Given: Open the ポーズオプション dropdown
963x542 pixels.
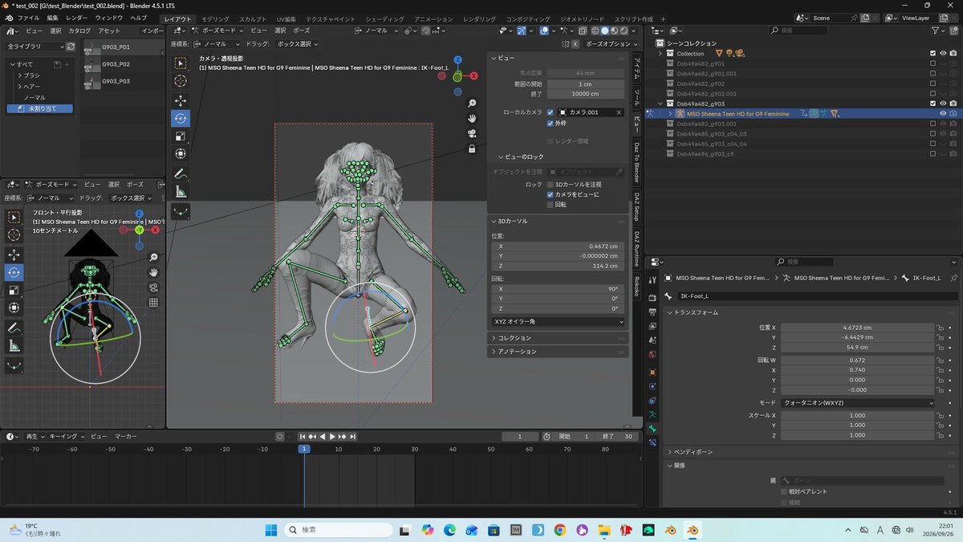Looking at the screenshot, I should click(x=612, y=44).
